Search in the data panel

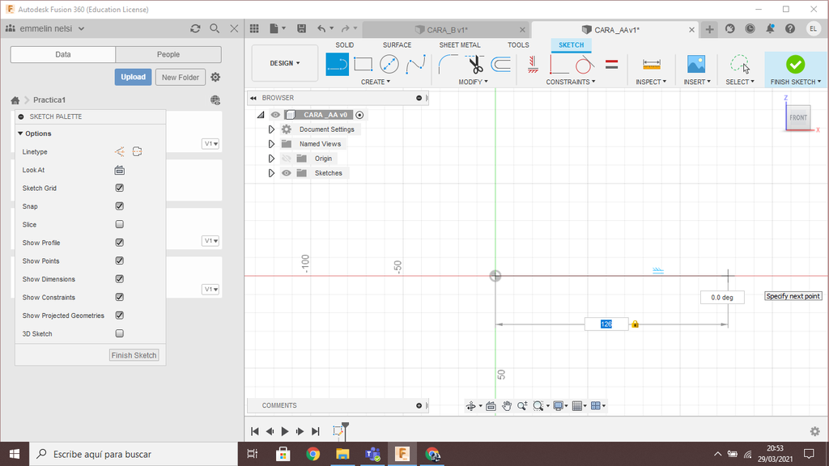click(x=214, y=28)
